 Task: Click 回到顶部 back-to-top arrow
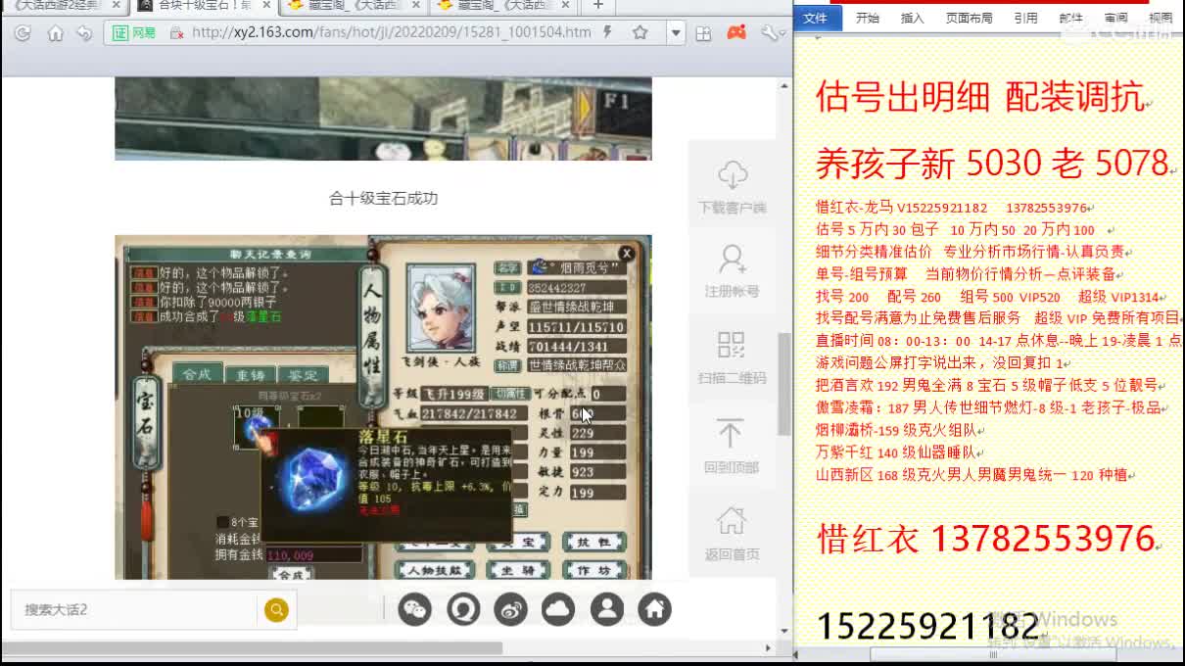[x=731, y=434]
